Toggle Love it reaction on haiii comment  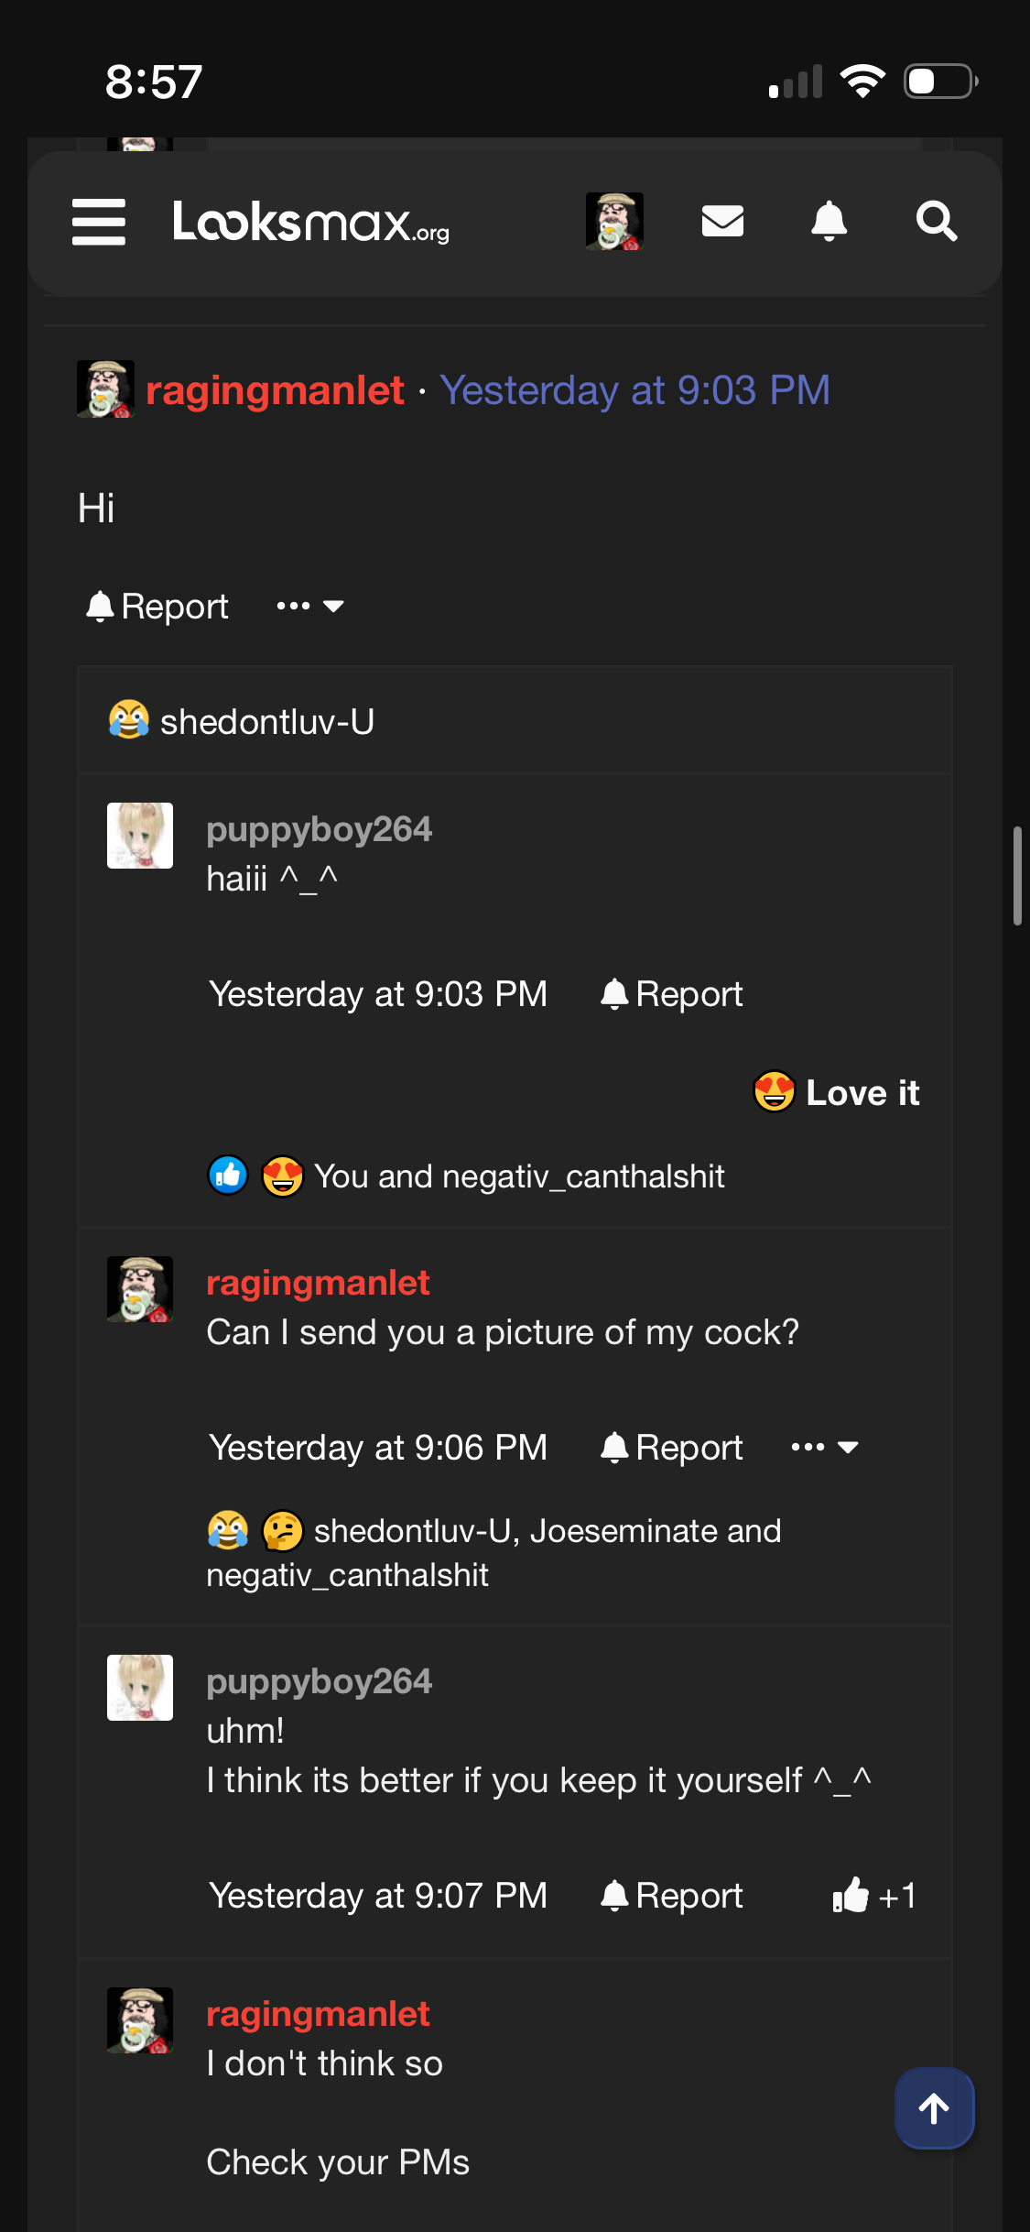coord(836,1092)
